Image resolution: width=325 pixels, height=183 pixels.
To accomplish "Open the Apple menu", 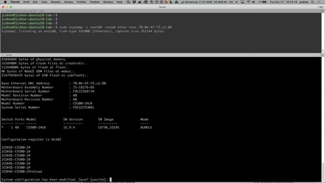I will [5, 2].
